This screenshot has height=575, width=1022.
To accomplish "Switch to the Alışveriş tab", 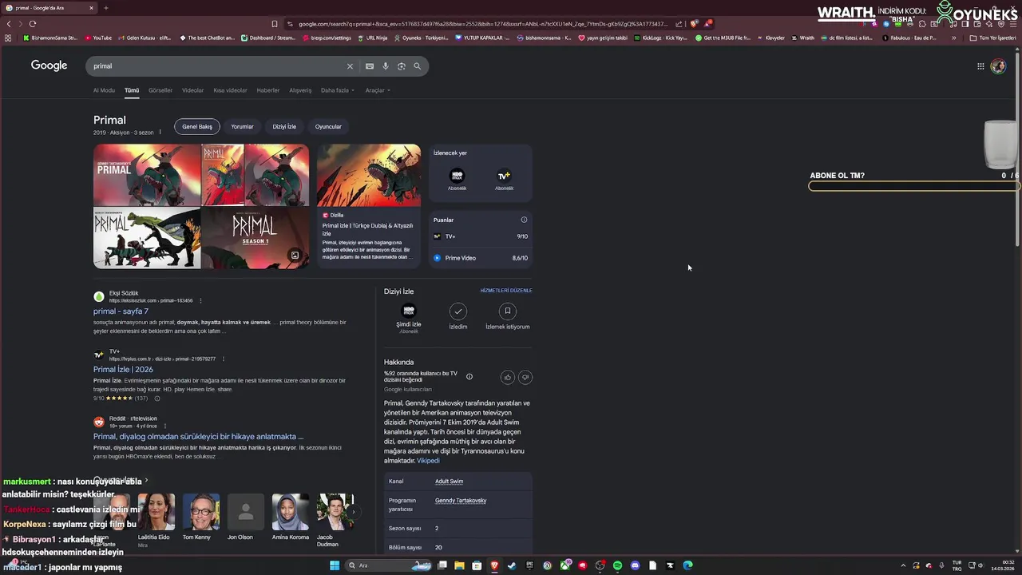I will tap(300, 90).
